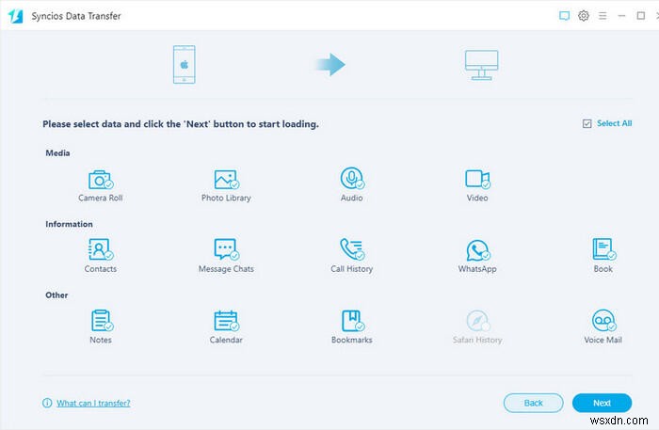Open the 'What can I transfer?' link
Screen dimensions: 659x430
click(93, 403)
